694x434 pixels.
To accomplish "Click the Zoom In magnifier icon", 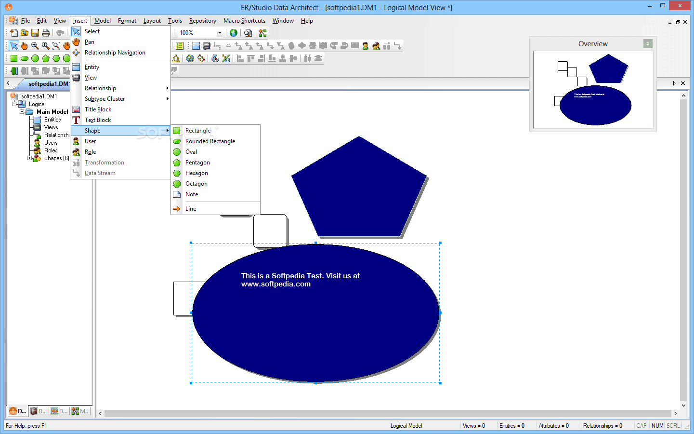I will click(35, 46).
